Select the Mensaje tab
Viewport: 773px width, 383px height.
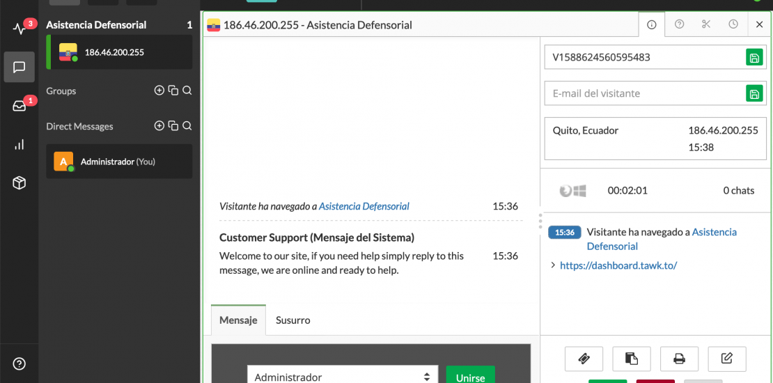pyautogui.click(x=238, y=320)
